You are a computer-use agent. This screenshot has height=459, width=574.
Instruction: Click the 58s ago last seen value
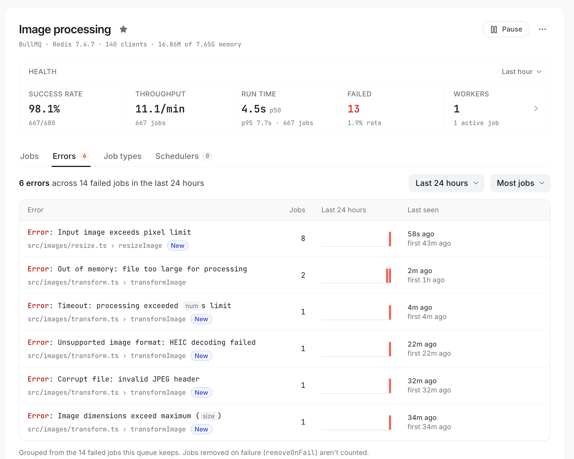(421, 234)
